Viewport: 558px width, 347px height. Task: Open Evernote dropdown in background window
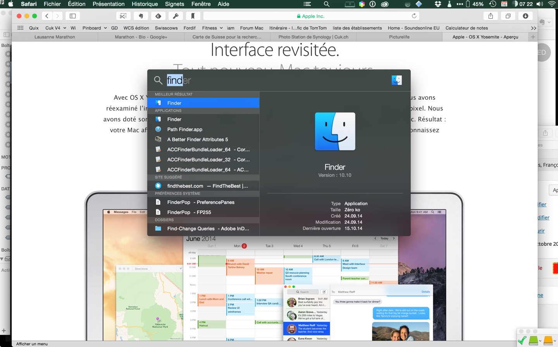pyautogui.click(x=545, y=22)
